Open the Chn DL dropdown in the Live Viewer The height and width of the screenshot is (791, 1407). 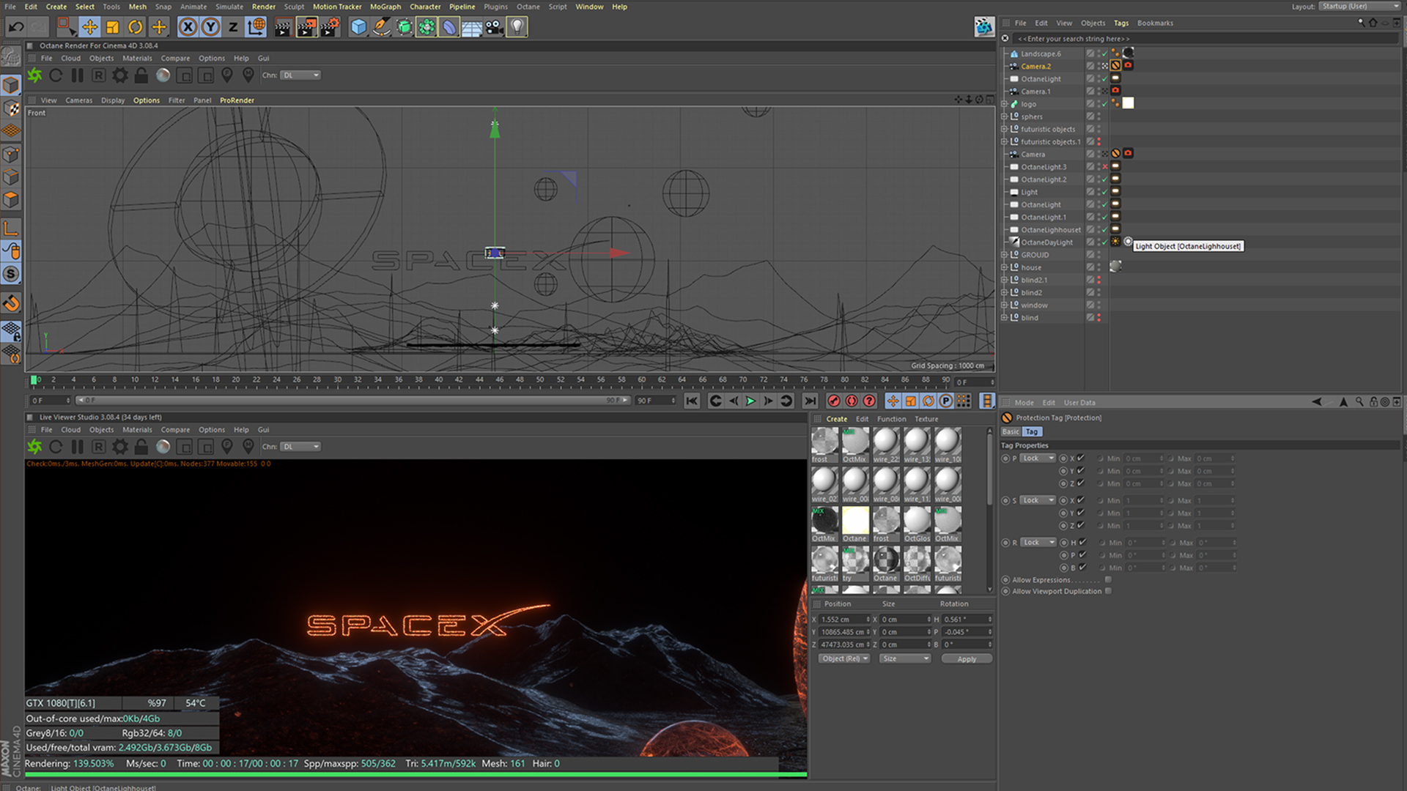click(301, 447)
